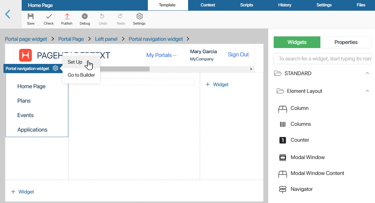The height and width of the screenshot is (203, 375).
Task: Pick the Modal Window Content widget icon
Action: 283,174
